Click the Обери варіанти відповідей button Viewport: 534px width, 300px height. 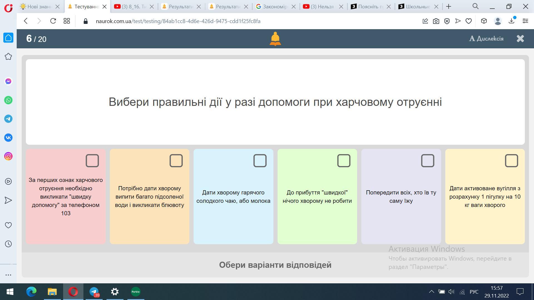point(275,265)
